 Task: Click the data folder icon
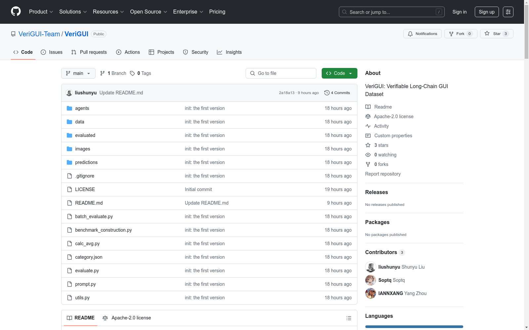pos(69,122)
